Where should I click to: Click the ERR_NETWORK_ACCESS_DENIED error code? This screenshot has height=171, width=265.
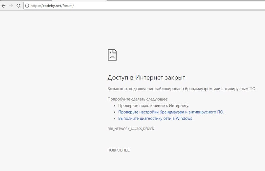point(131,129)
